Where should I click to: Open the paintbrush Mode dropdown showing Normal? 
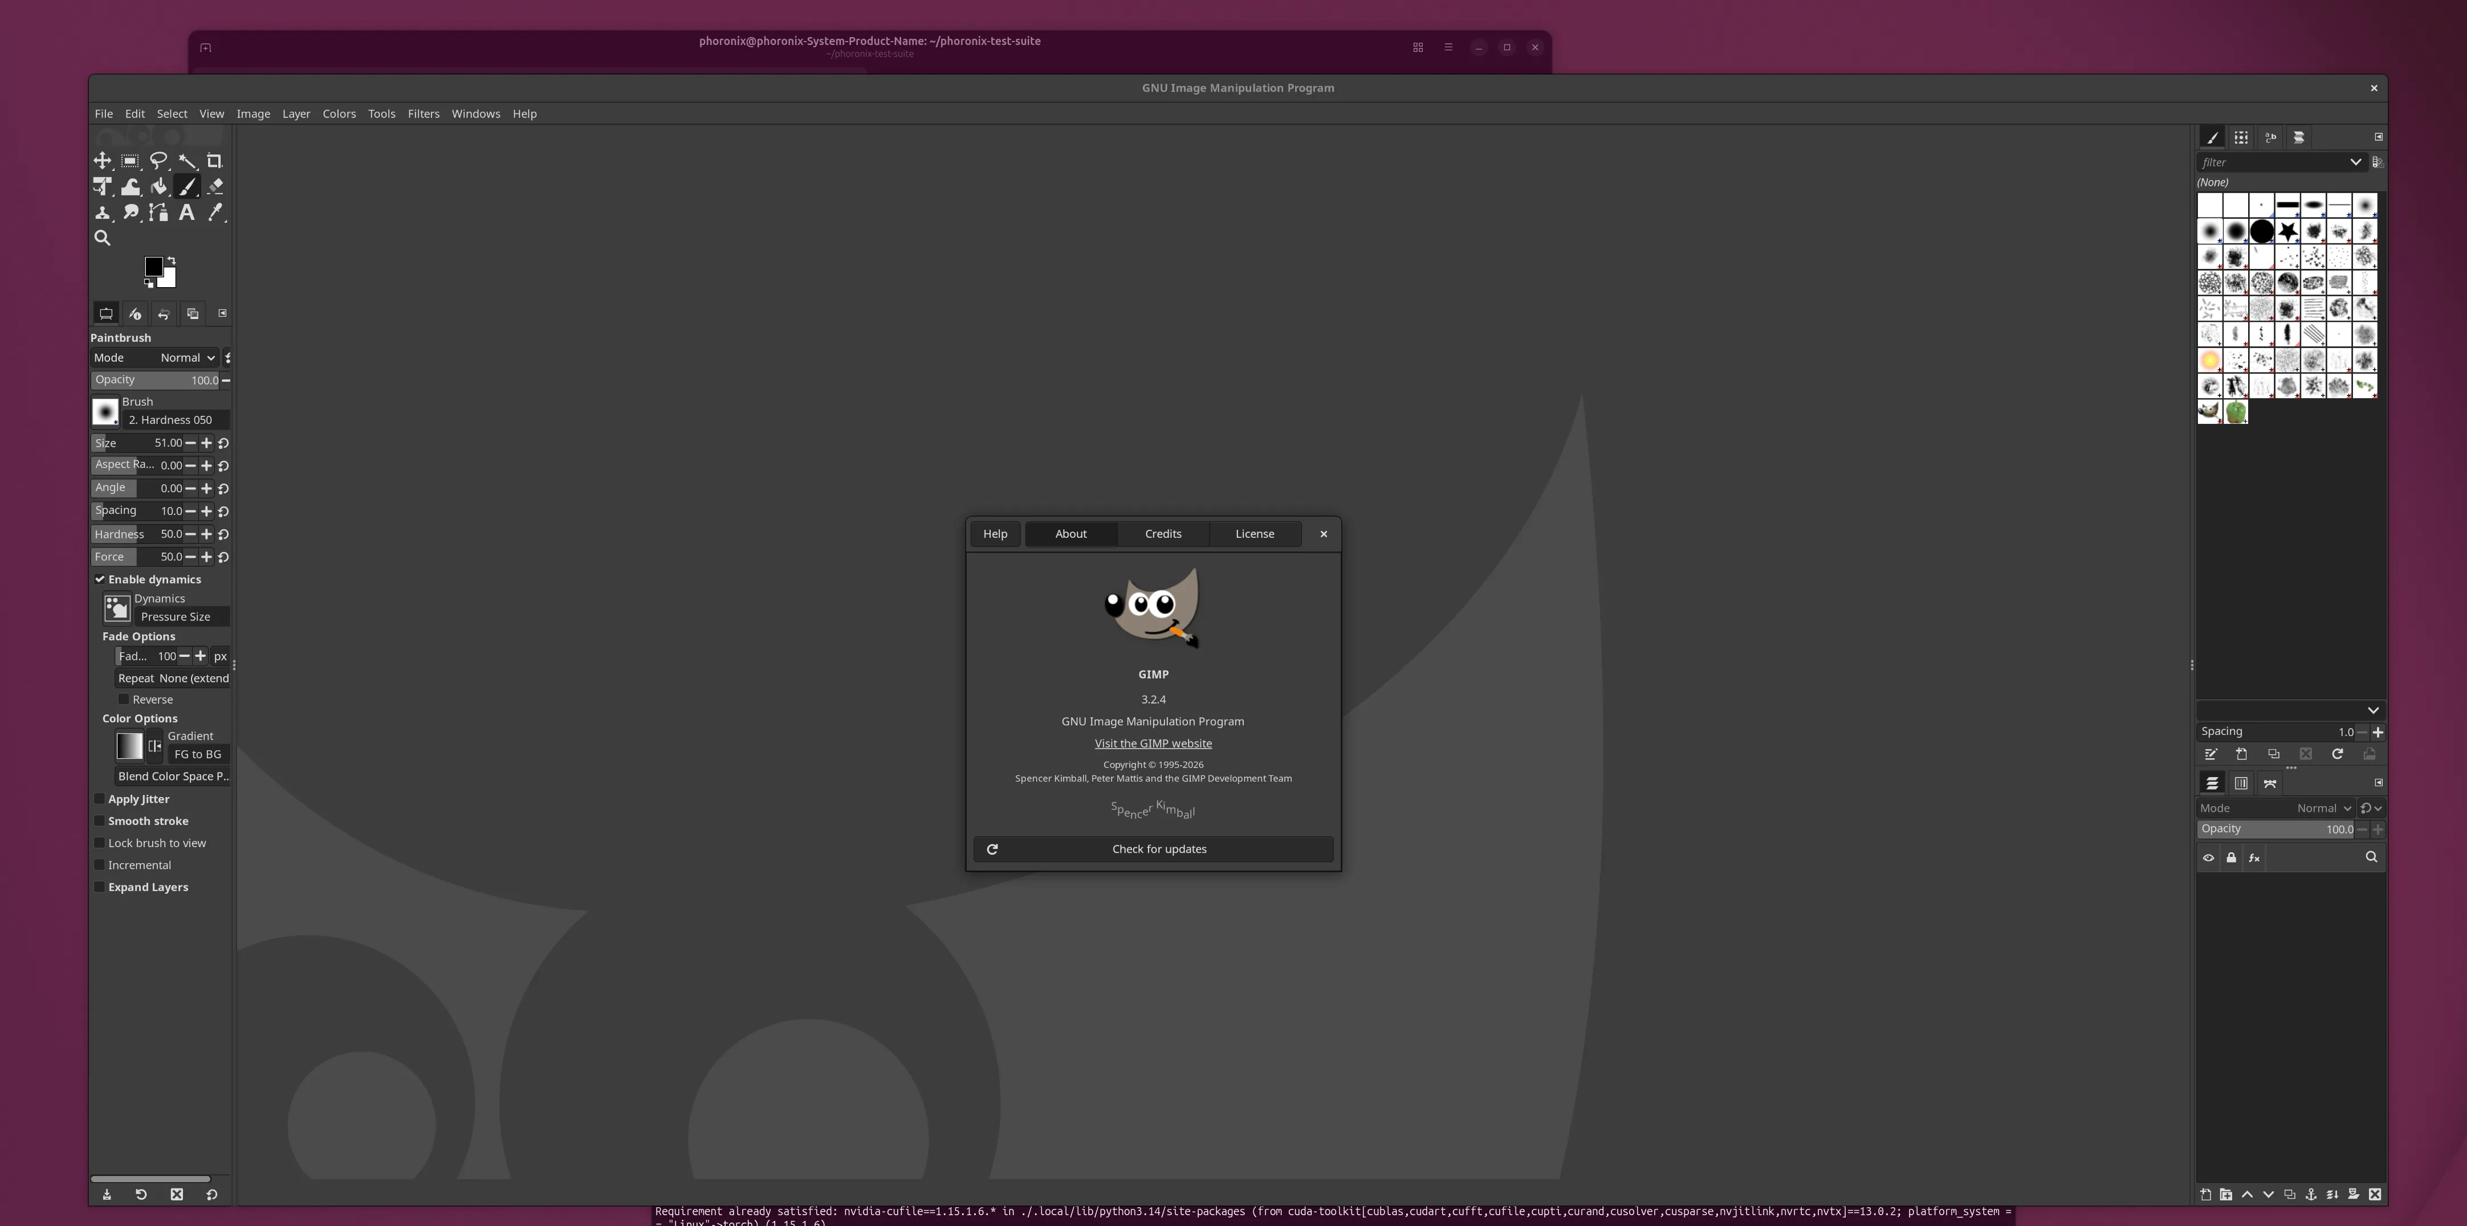point(187,357)
